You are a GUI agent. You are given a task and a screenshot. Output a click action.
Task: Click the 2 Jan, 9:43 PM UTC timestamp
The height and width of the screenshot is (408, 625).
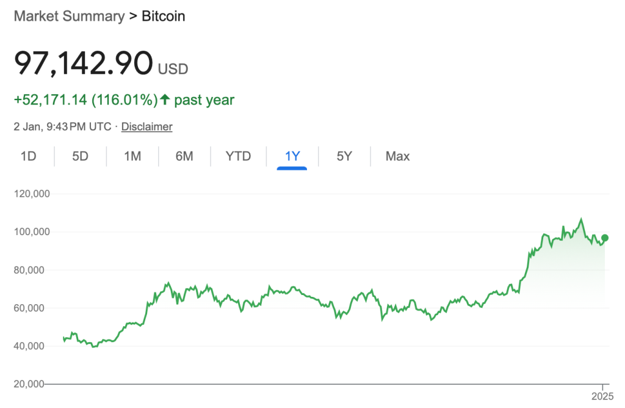[x=62, y=127]
